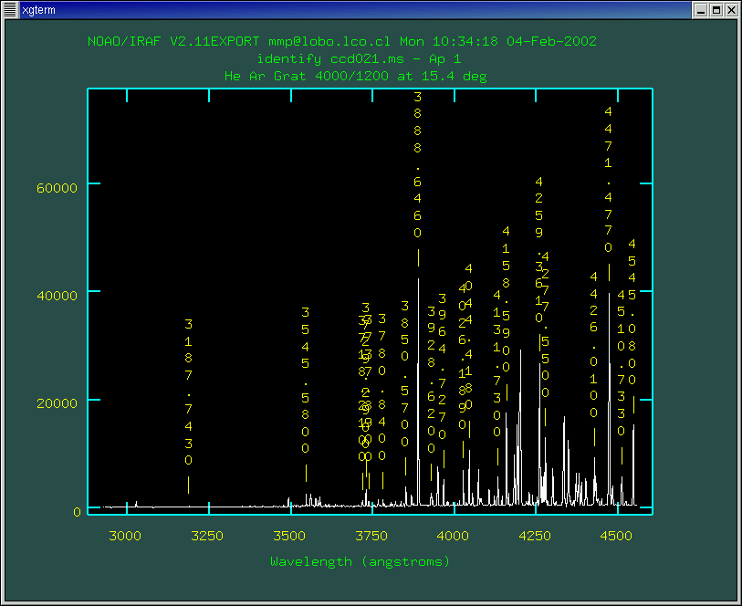Select the 3928.6200 line marker label
This screenshot has width=742, height=606.
tap(431, 380)
